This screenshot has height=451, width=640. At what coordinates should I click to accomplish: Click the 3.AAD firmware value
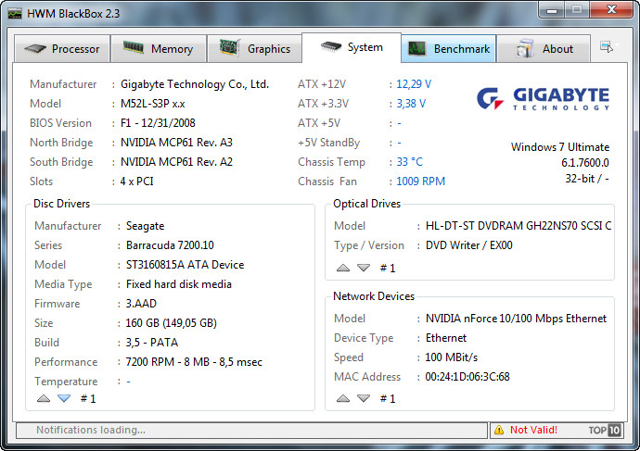[x=141, y=304]
